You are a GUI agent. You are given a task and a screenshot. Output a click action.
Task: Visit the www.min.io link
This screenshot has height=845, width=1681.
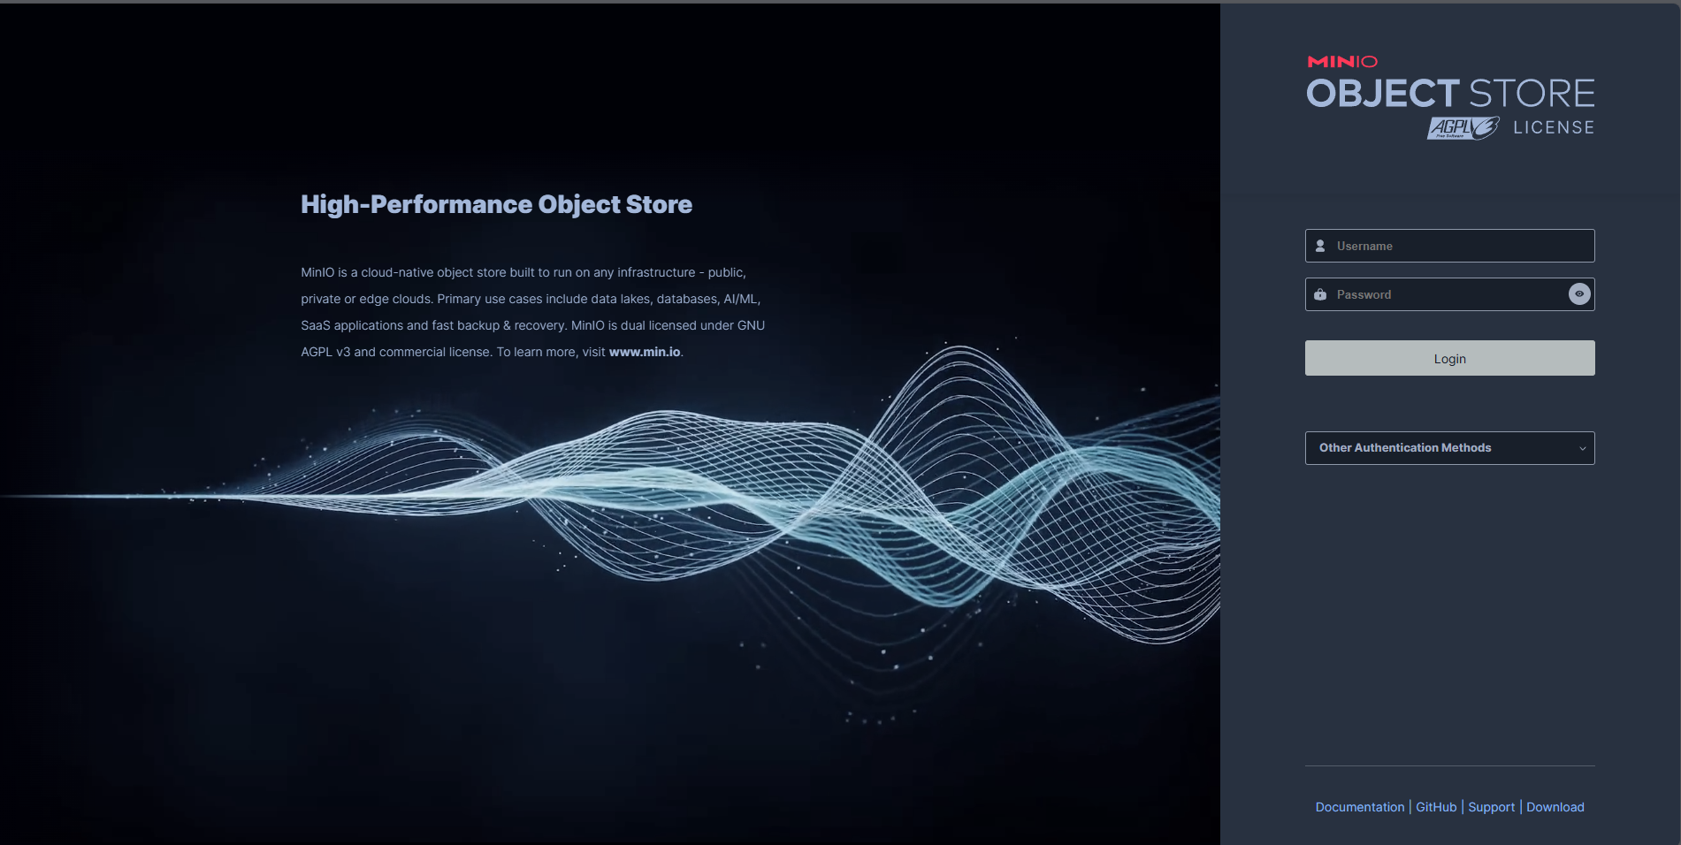coord(645,352)
